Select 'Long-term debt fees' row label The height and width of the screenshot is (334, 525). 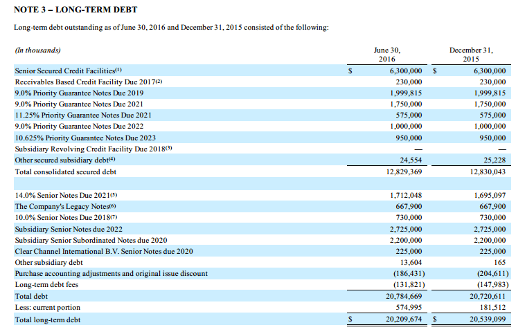coord(46,284)
